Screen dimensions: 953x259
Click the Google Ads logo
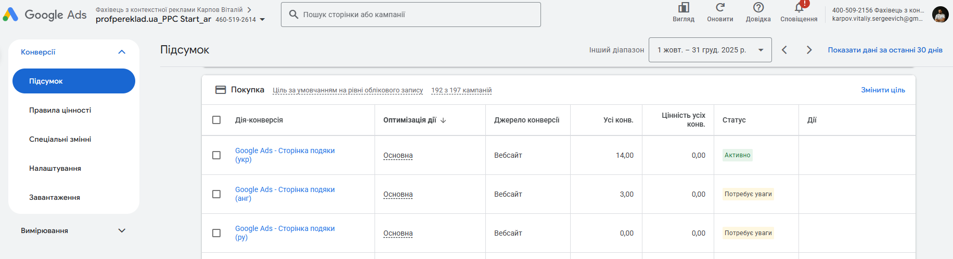pyautogui.click(x=45, y=15)
